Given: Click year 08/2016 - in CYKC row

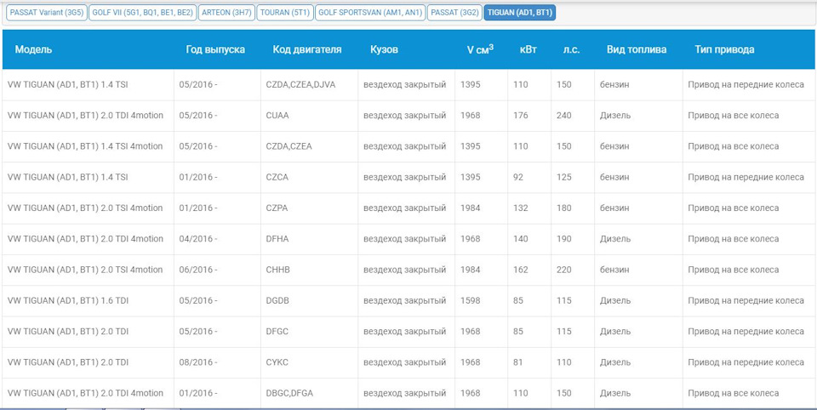Looking at the screenshot, I should (x=198, y=362).
